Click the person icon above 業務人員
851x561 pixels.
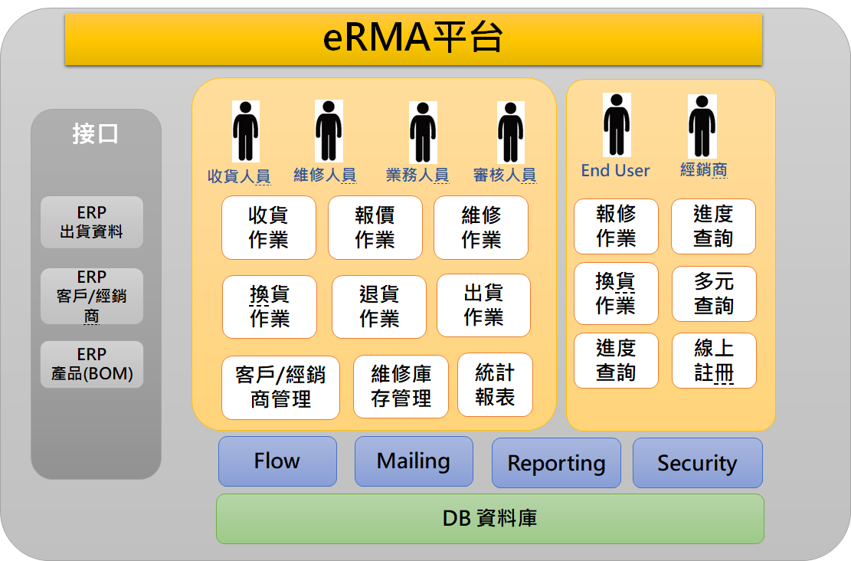[x=423, y=132]
